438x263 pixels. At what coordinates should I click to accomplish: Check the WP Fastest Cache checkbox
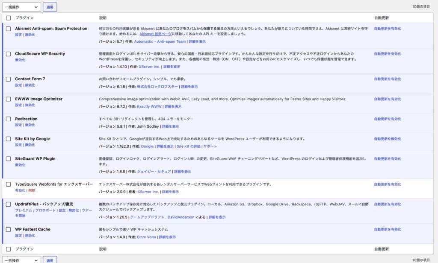[x=9, y=229]
